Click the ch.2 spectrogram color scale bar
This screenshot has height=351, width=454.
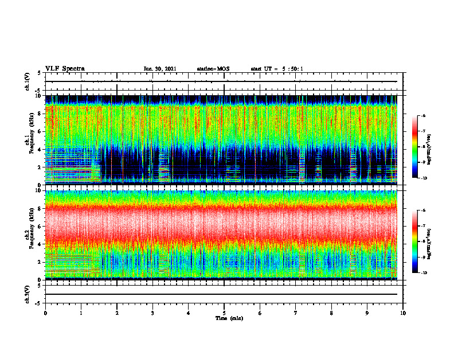(415, 241)
